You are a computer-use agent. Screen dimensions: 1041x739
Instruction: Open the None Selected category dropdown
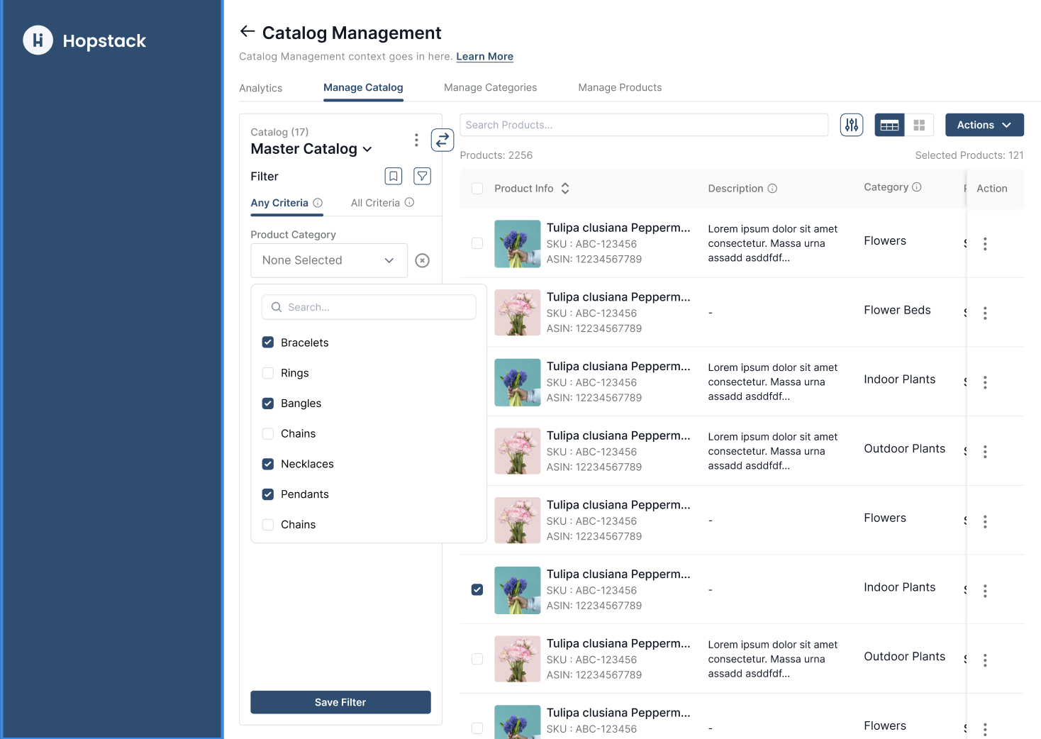click(328, 260)
